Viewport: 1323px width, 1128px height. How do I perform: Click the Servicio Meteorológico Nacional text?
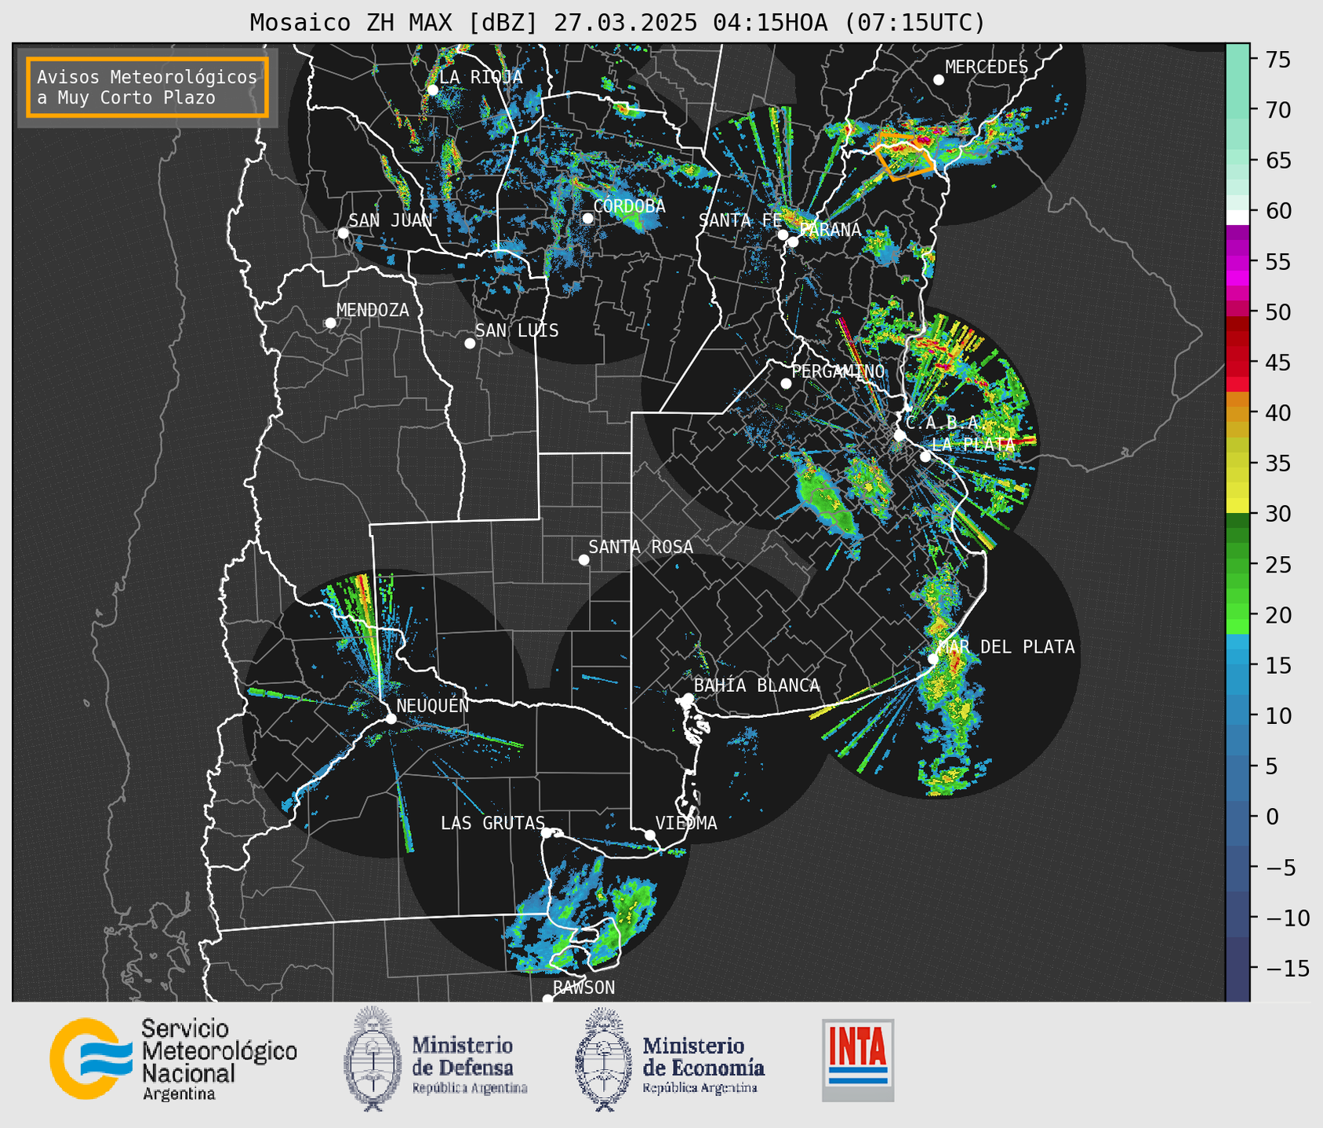click(220, 1059)
